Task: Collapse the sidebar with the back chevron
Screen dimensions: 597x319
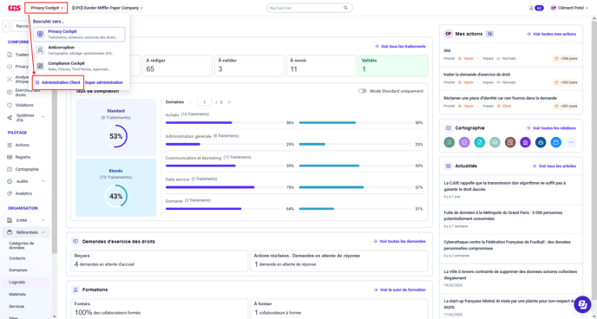Action: click(6, 26)
